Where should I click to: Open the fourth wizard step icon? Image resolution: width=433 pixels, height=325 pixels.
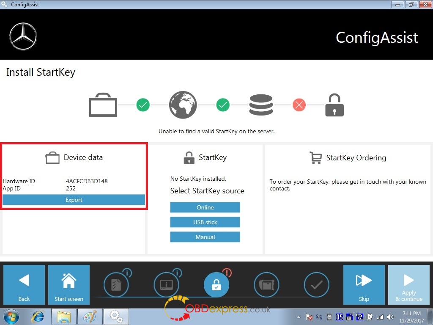click(x=266, y=285)
